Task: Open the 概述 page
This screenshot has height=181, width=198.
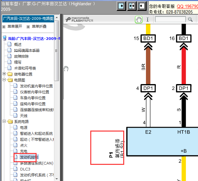Action: click(x=18, y=45)
